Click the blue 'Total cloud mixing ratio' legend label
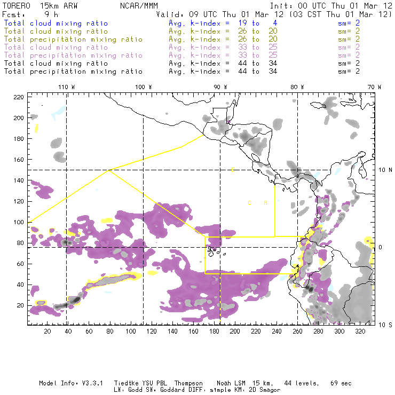 coord(56,23)
